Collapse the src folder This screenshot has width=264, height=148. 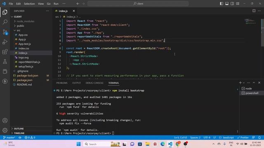31,30
